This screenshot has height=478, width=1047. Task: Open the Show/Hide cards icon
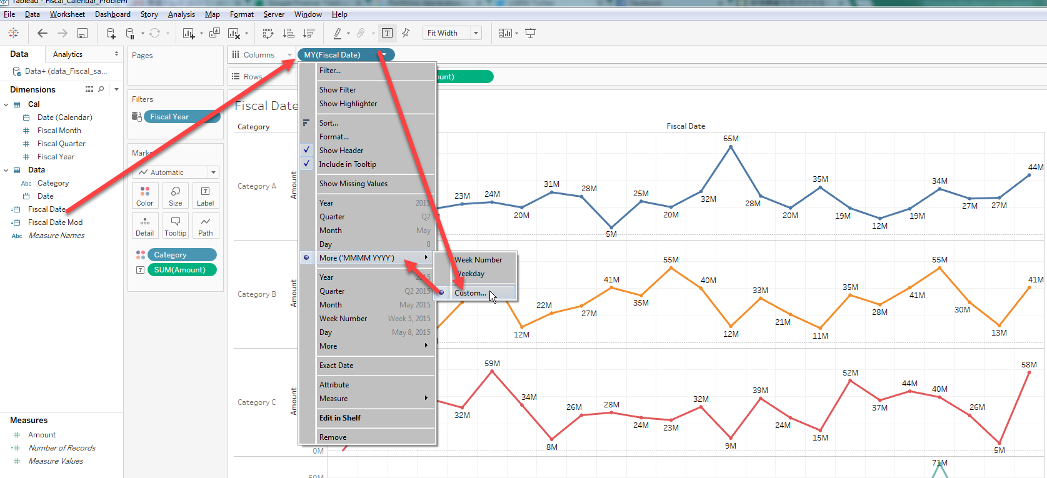[x=506, y=33]
